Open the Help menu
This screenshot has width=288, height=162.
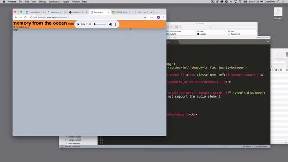pos(85,2)
